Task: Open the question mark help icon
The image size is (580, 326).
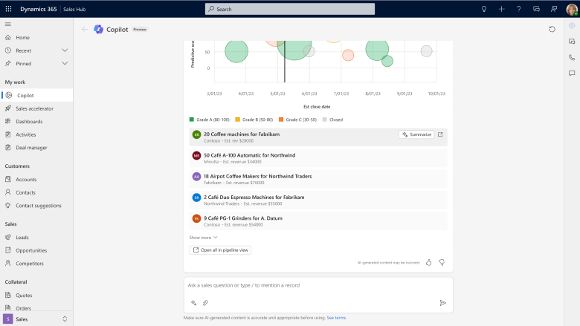Action: (518, 9)
